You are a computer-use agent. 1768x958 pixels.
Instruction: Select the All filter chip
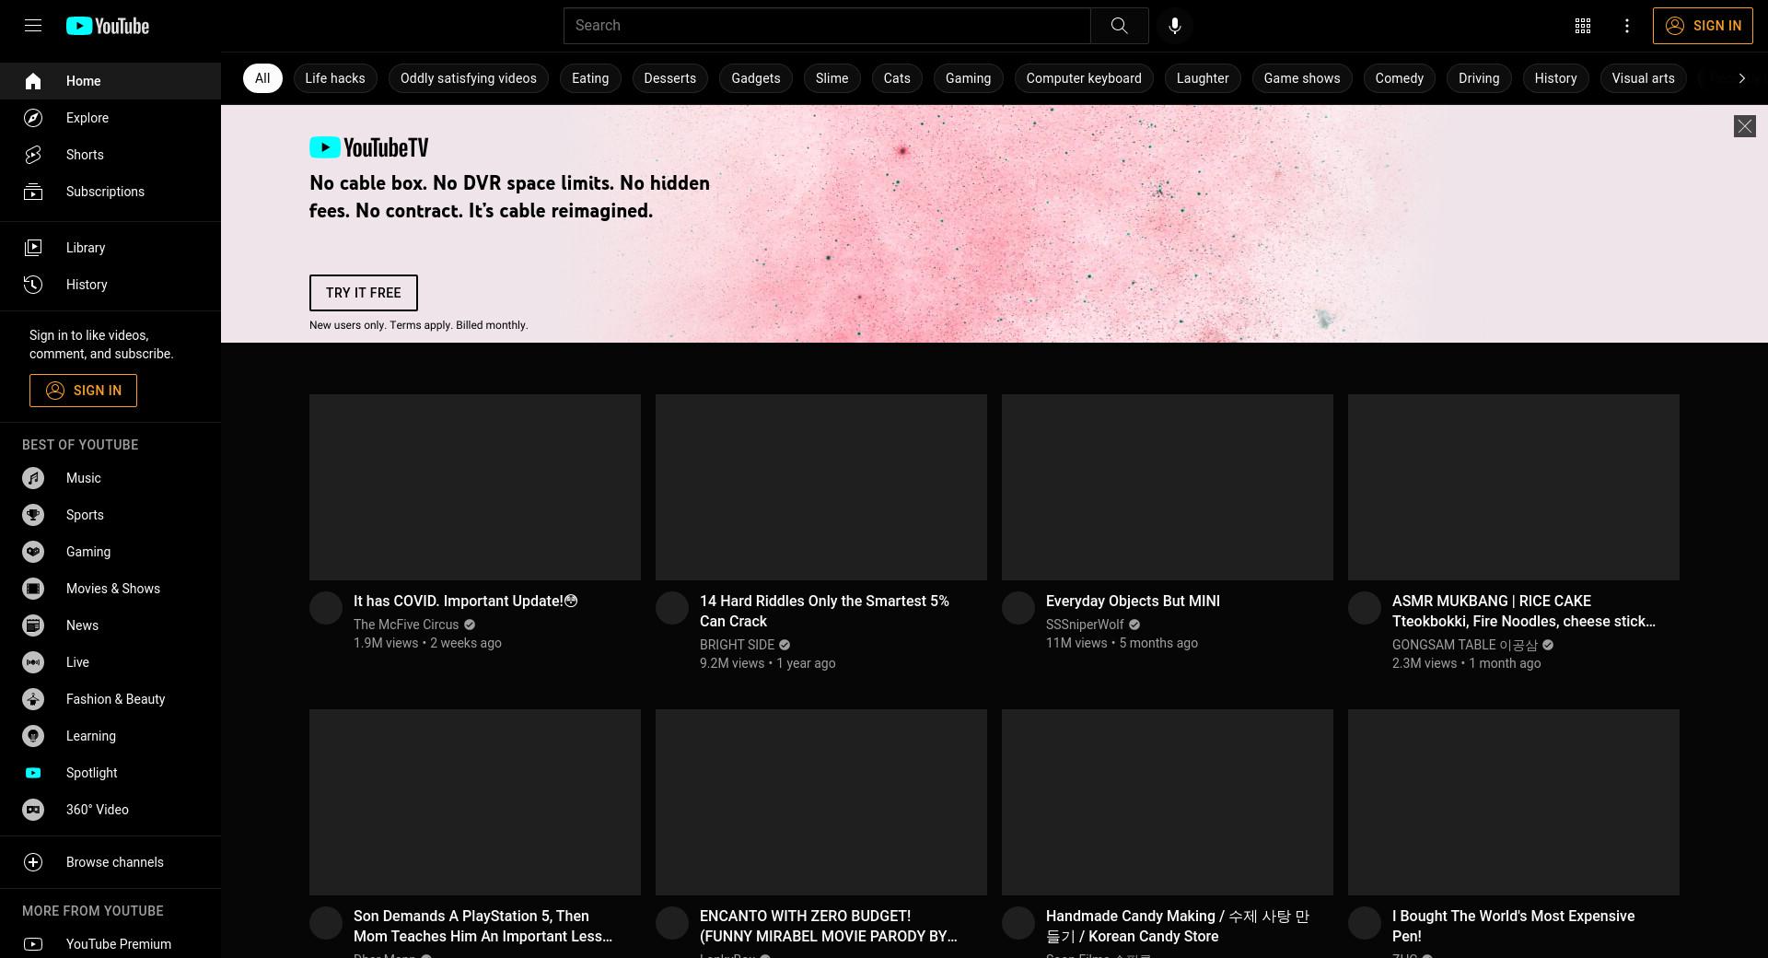point(262,78)
